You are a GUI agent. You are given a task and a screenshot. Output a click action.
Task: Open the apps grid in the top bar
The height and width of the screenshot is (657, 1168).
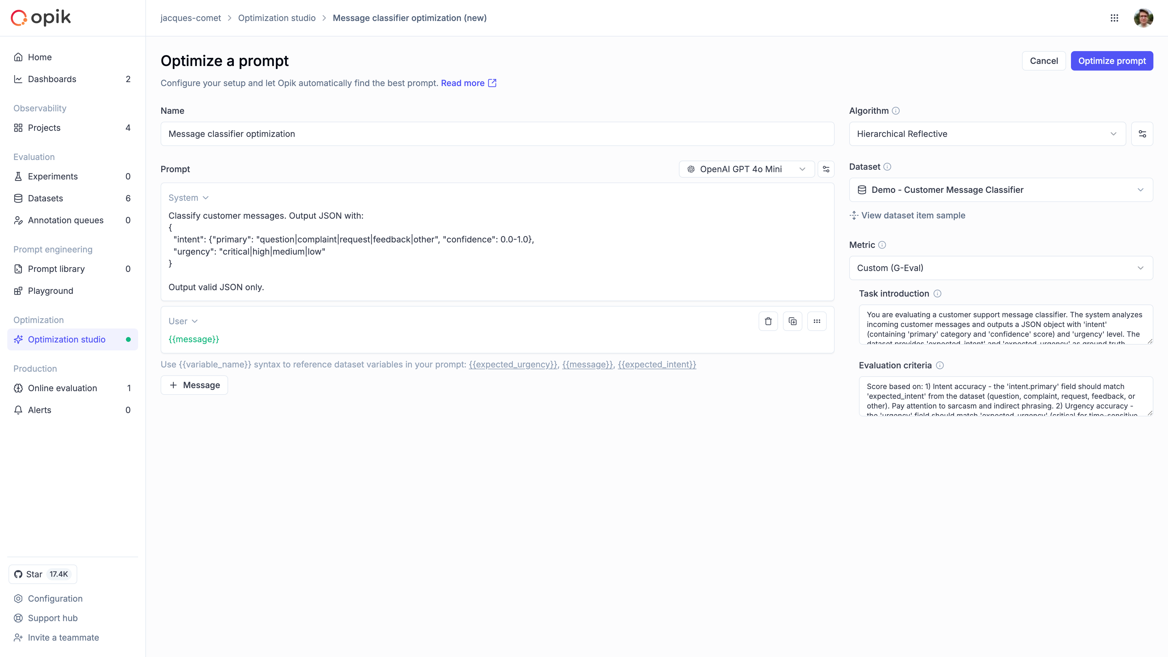click(x=1114, y=18)
